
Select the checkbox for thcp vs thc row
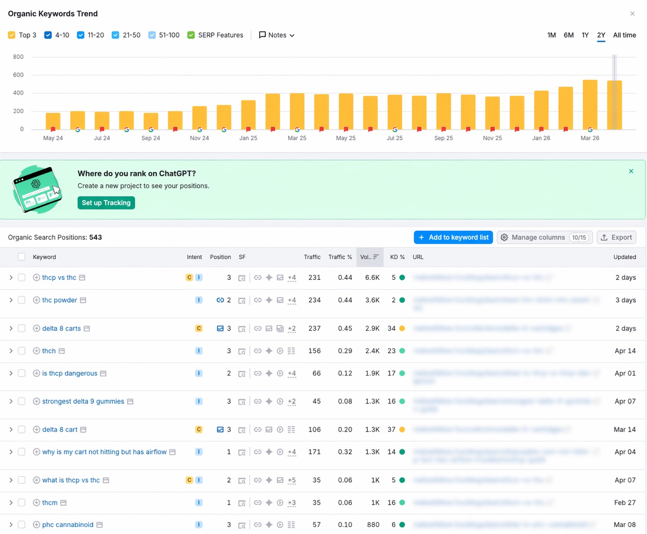[x=22, y=278]
